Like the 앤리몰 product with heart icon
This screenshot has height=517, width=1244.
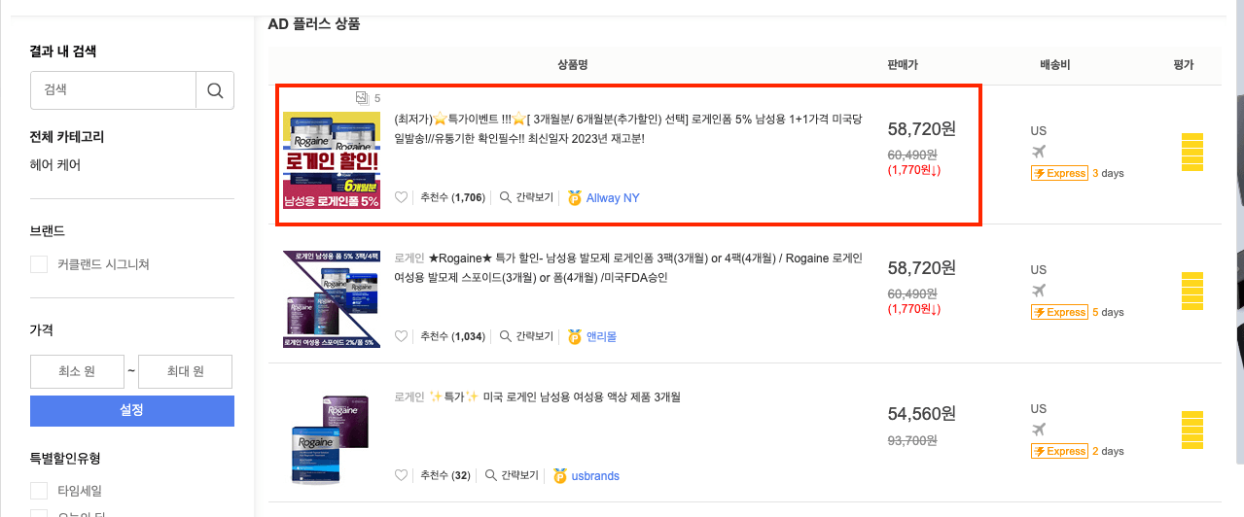tap(401, 336)
